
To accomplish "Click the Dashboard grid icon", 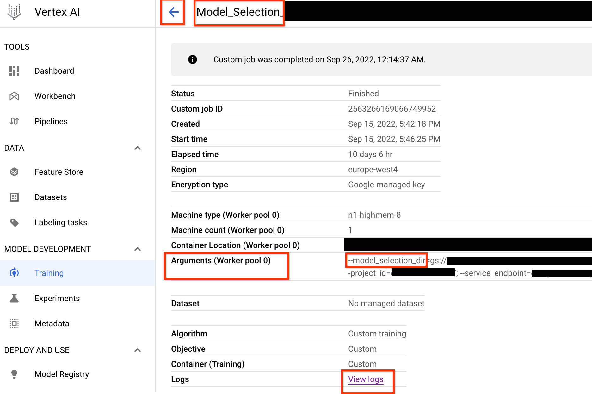I will [14, 71].
